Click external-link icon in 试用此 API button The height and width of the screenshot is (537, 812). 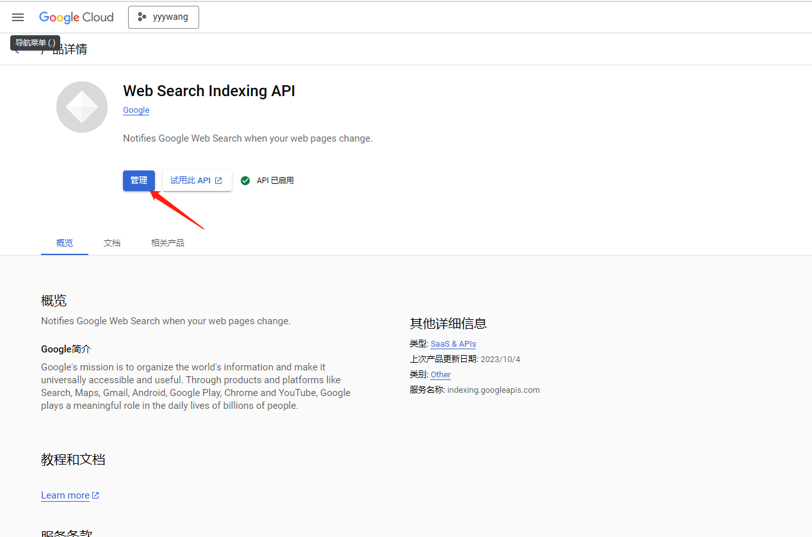click(x=218, y=181)
